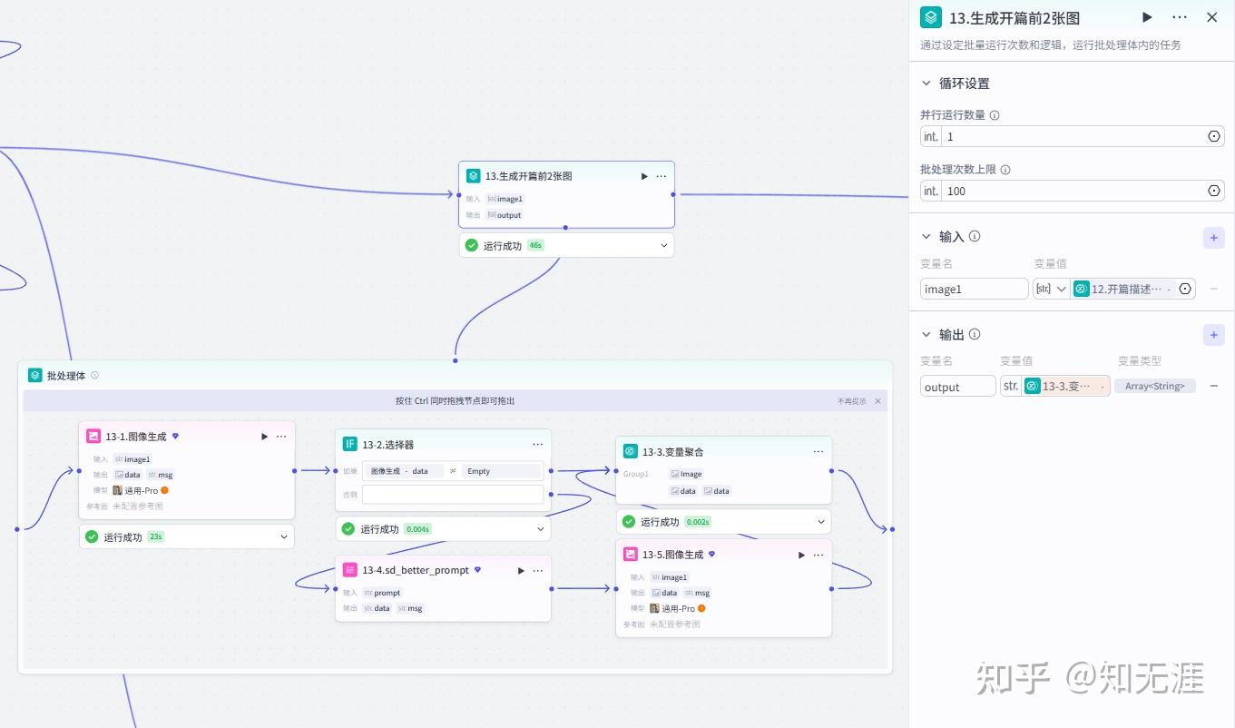Show info tooltip for 批处理次数上限
1235x728 pixels.
pos(1005,170)
